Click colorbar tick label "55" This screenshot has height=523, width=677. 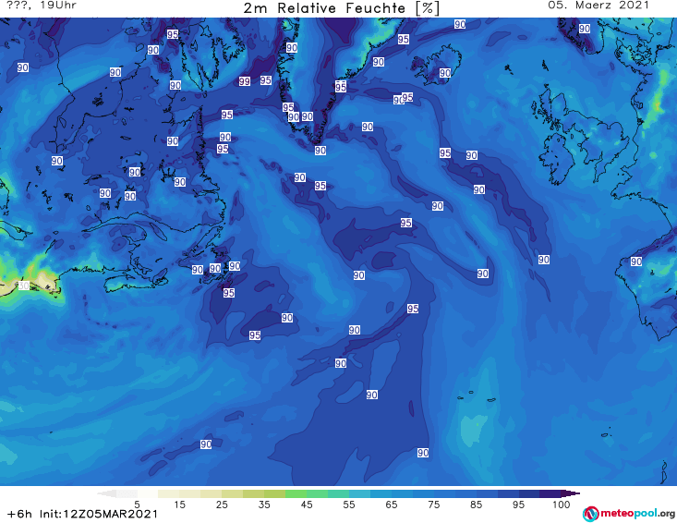click(x=349, y=505)
